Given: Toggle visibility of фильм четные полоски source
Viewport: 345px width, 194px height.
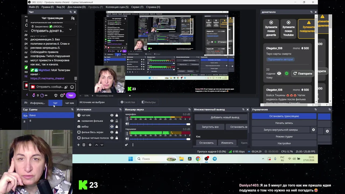Looking at the screenshot, I should coord(112,138).
